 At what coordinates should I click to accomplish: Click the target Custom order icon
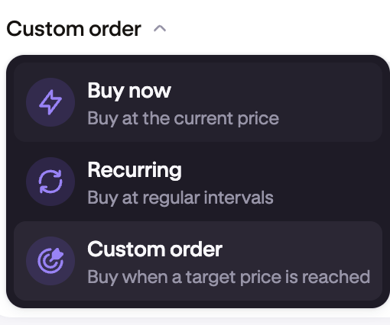50,261
